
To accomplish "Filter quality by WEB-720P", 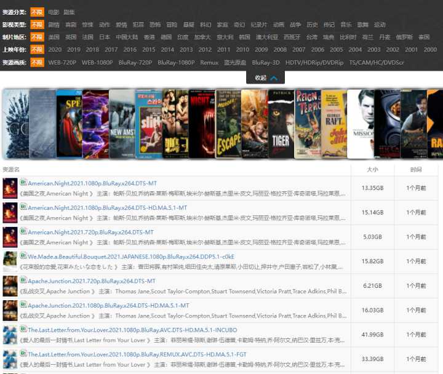I will pyautogui.click(x=62, y=62).
